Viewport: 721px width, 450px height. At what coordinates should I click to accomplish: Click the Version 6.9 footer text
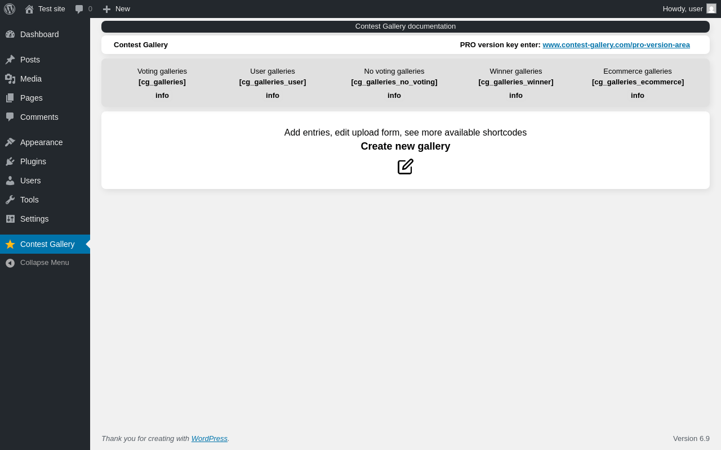coord(691,439)
